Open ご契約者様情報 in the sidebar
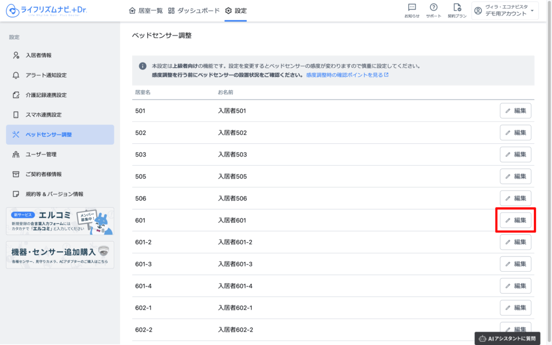Screen dimensions: 552x345 tap(44, 174)
